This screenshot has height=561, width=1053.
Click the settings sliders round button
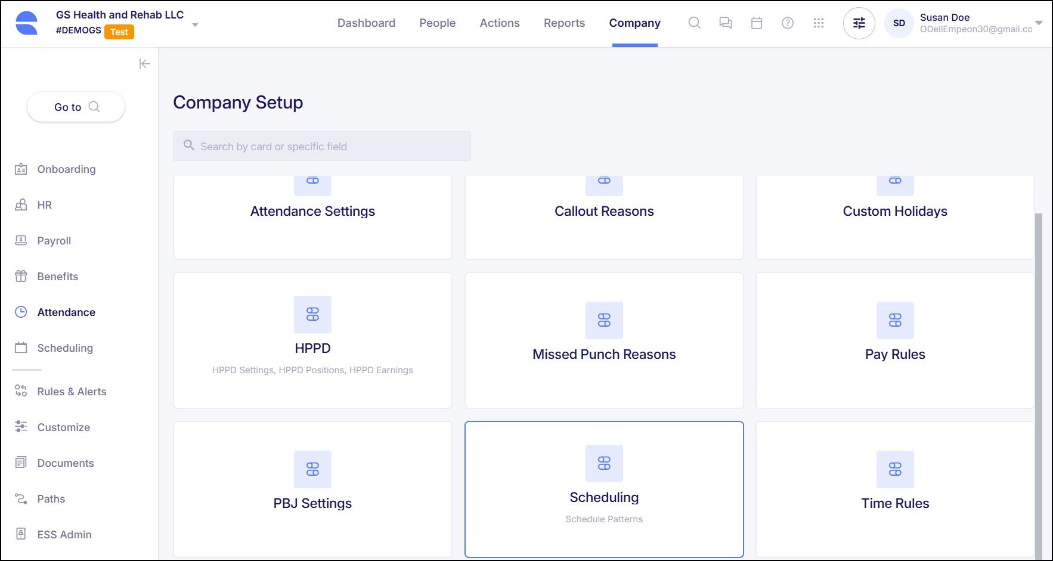tap(859, 23)
